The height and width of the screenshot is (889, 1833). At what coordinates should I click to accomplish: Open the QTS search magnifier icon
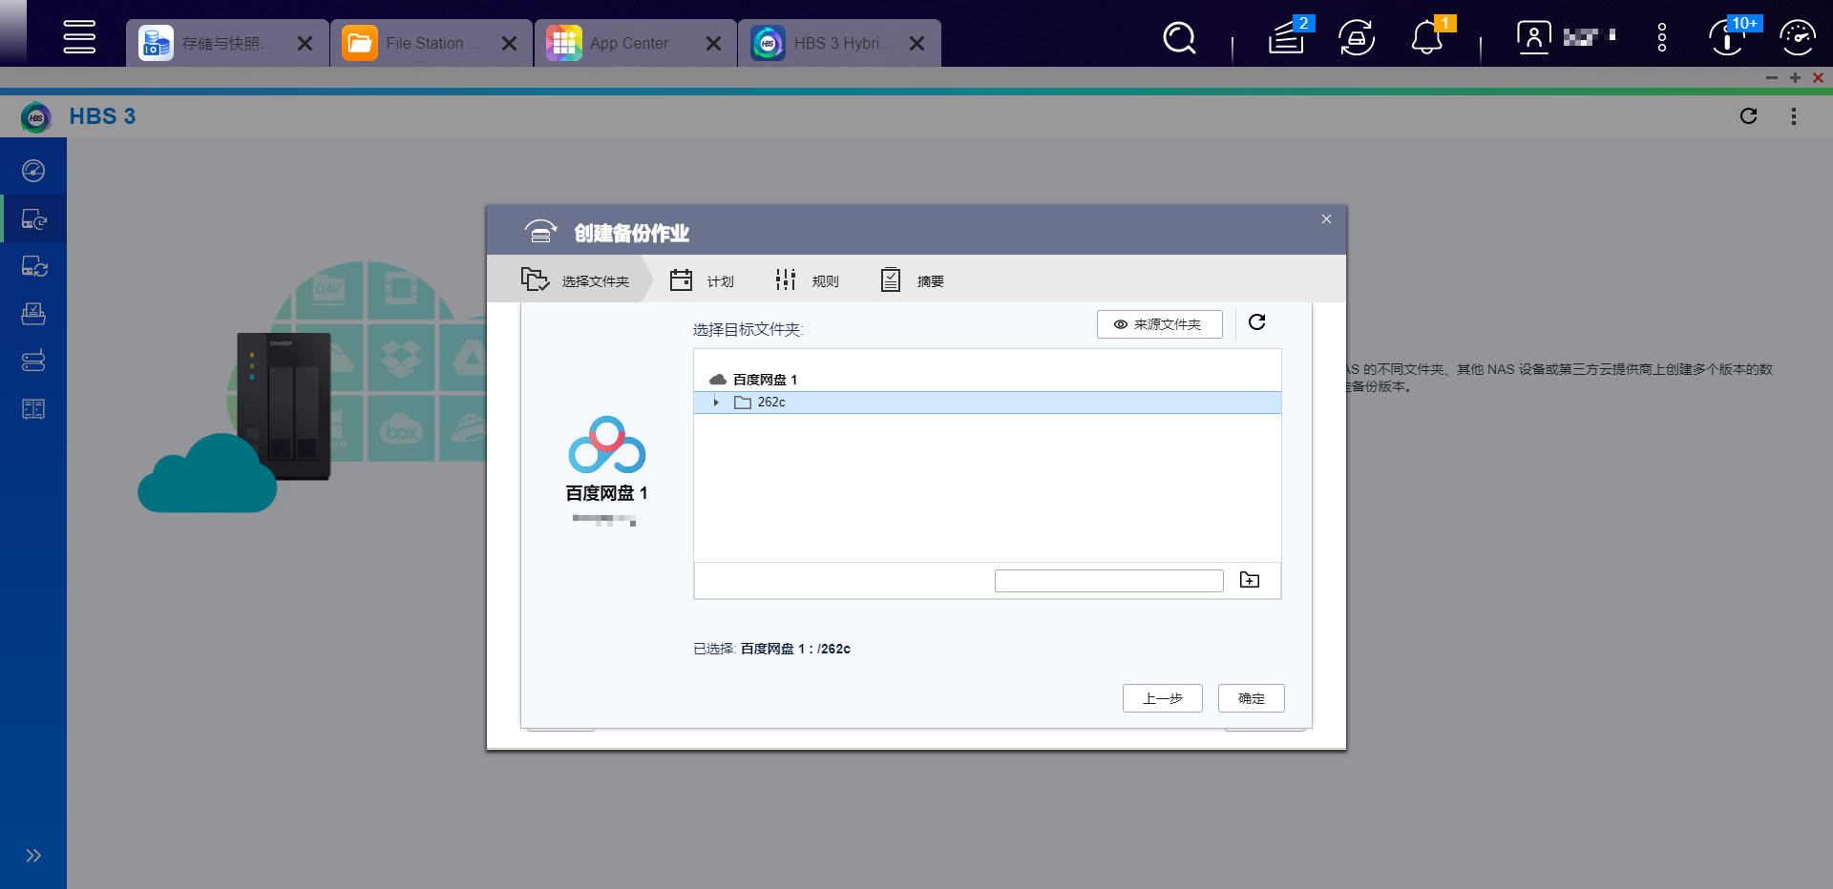tap(1179, 38)
